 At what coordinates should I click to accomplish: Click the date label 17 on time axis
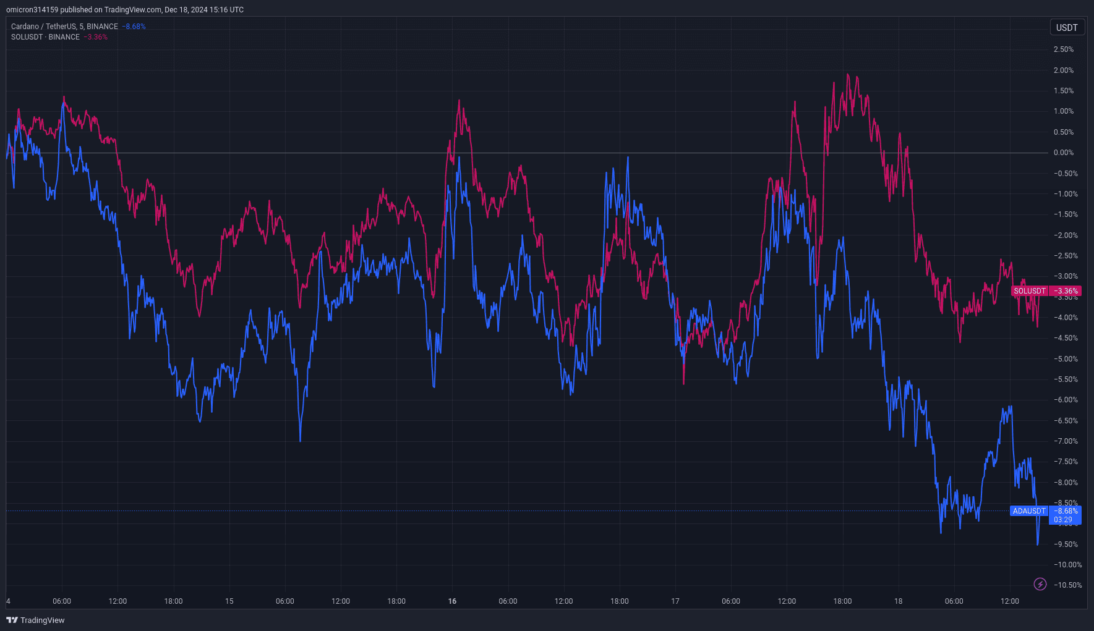675,601
